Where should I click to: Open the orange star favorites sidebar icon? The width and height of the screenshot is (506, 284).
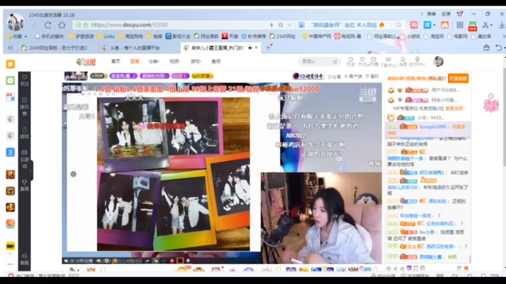pos(10,64)
